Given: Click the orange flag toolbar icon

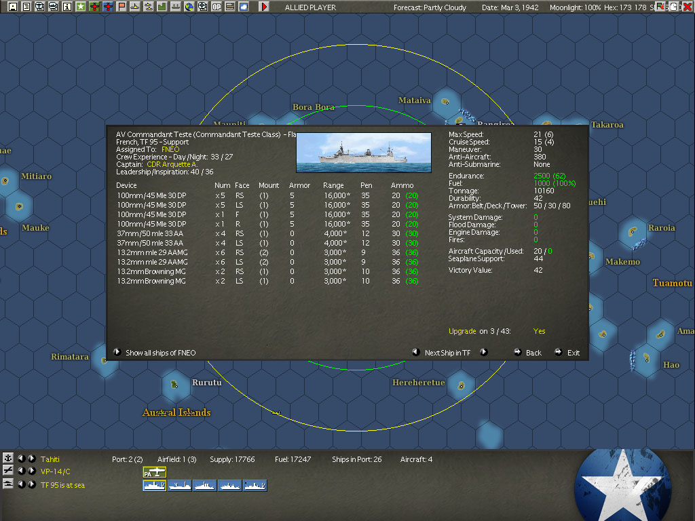Looking at the screenshot, I should 121,7.
